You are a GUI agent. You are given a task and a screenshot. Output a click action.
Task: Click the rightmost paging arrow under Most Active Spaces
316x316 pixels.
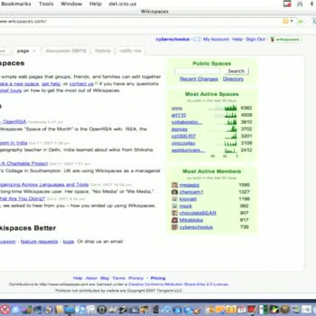click(x=237, y=156)
